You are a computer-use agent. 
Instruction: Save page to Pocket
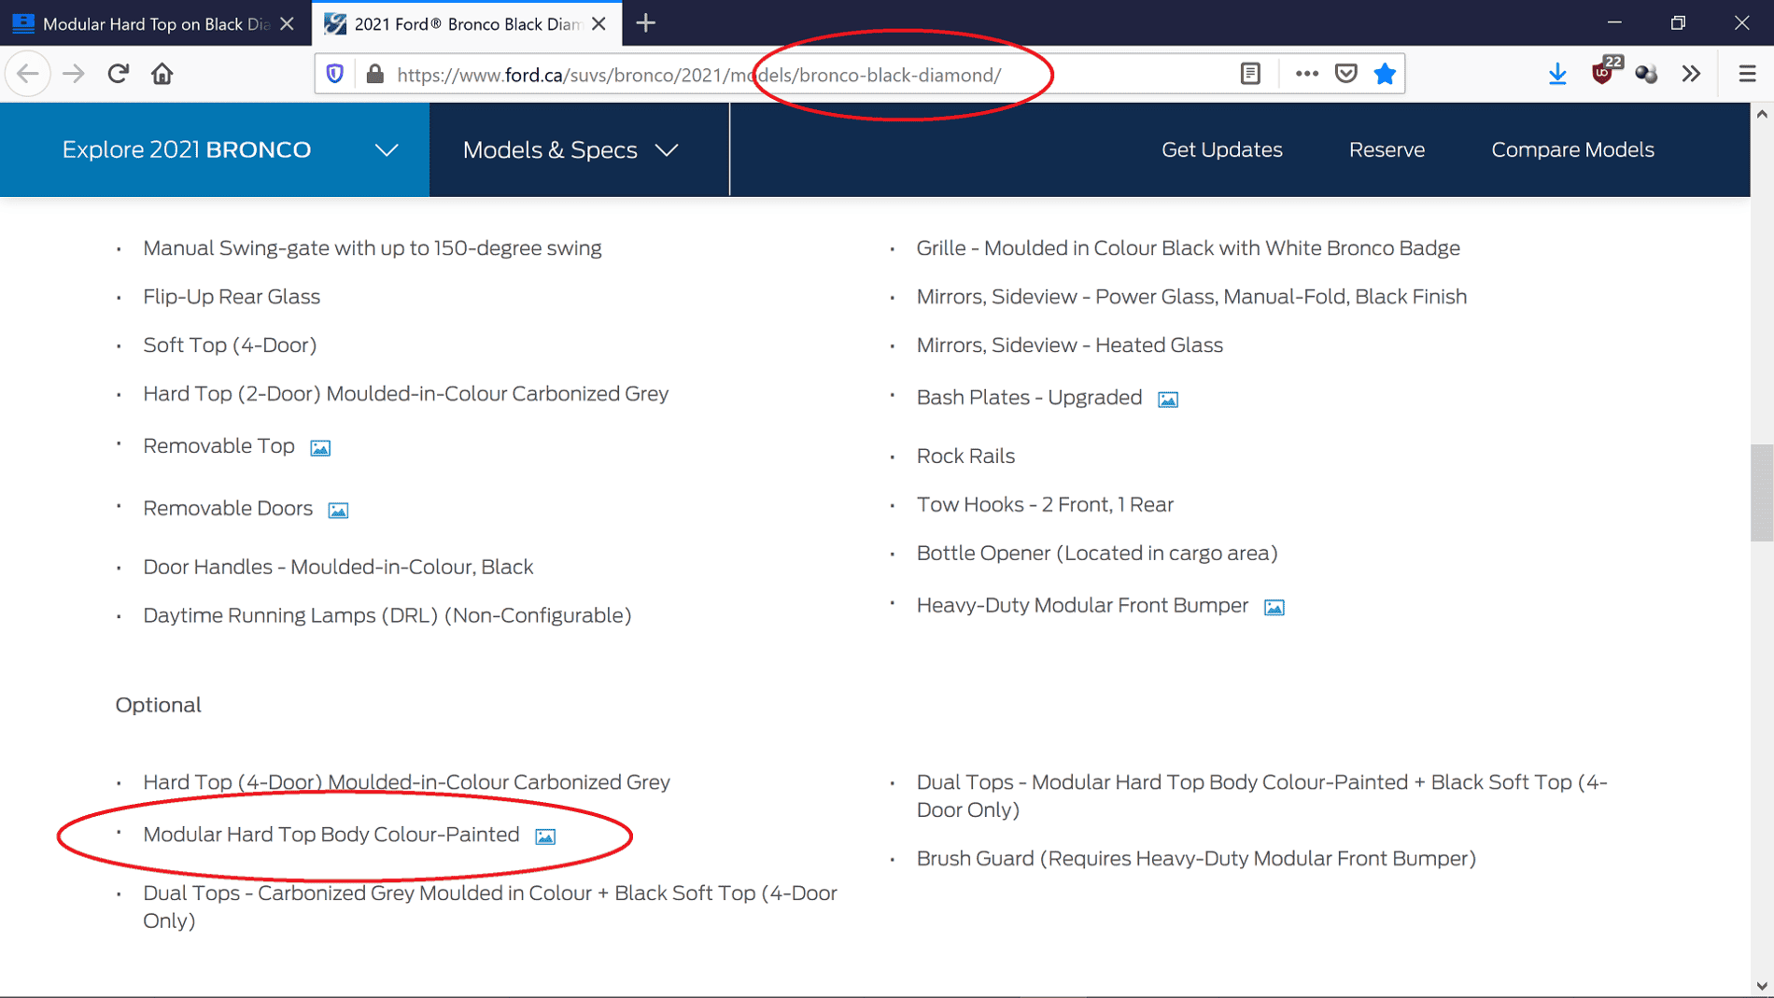coord(1345,74)
